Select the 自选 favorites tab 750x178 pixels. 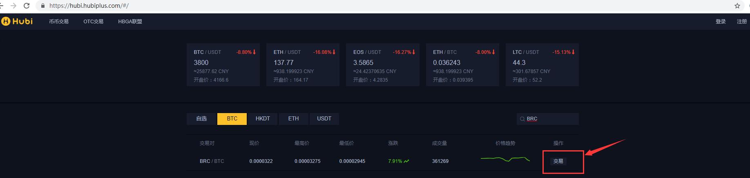(x=201, y=119)
